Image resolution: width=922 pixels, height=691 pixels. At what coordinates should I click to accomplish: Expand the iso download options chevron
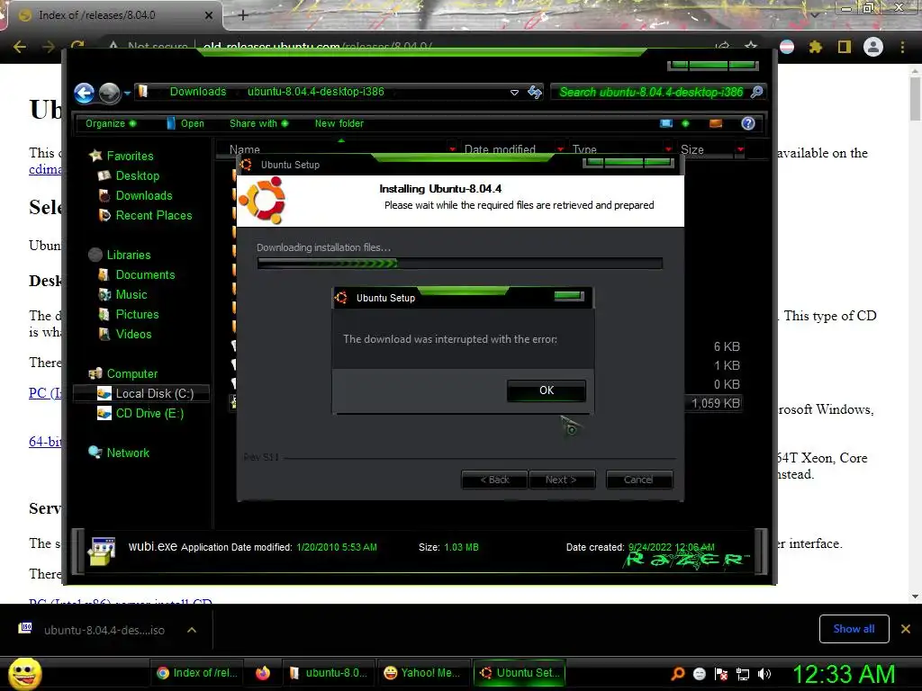click(192, 630)
